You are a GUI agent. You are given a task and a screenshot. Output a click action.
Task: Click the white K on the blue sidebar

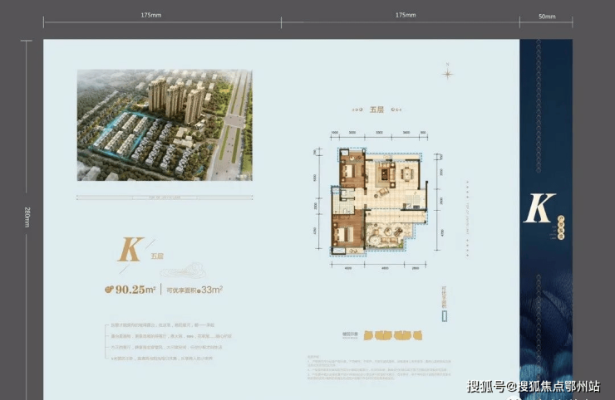pos(539,208)
